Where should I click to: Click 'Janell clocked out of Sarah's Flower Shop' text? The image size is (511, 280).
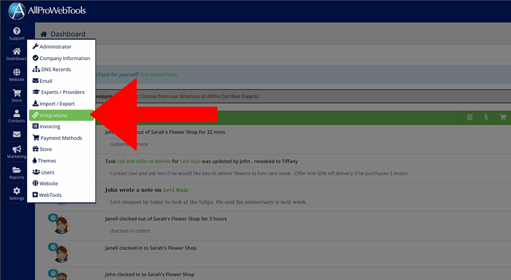(x=166, y=219)
